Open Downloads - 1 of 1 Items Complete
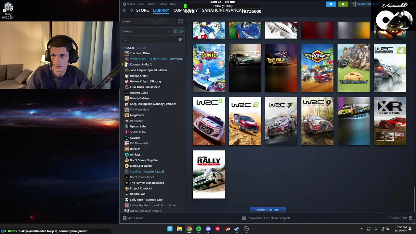The width and height of the screenshot is (416, 234). tap(269, 218)
